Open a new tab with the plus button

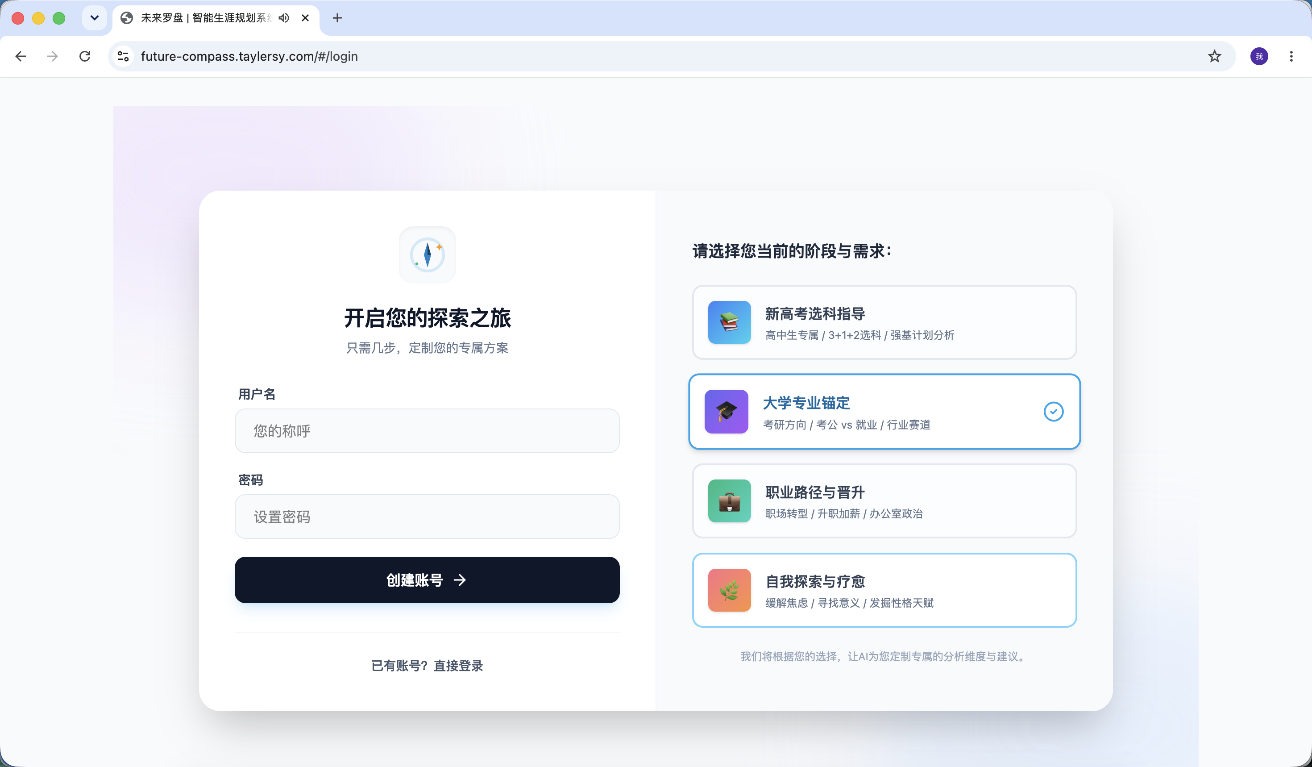point(337,18)
